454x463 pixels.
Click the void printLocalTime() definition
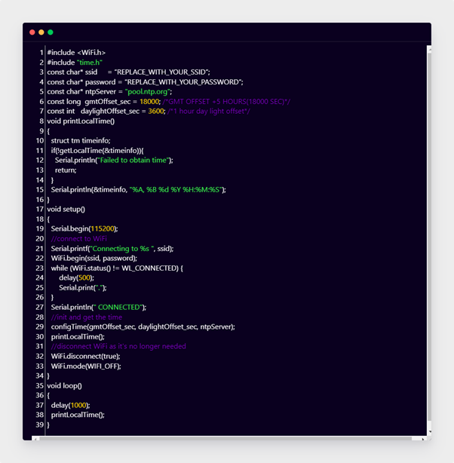[81, 121]
